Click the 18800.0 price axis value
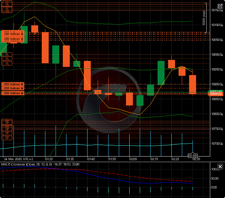The image size is (225, 198). 217,114
